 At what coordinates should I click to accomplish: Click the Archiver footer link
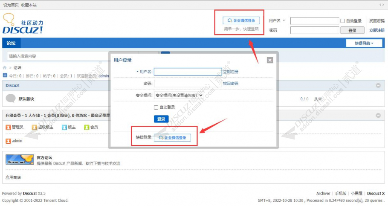(323, 193)
